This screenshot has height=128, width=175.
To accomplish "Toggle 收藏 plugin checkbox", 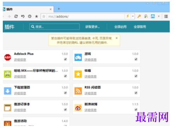I will point(136,76).
